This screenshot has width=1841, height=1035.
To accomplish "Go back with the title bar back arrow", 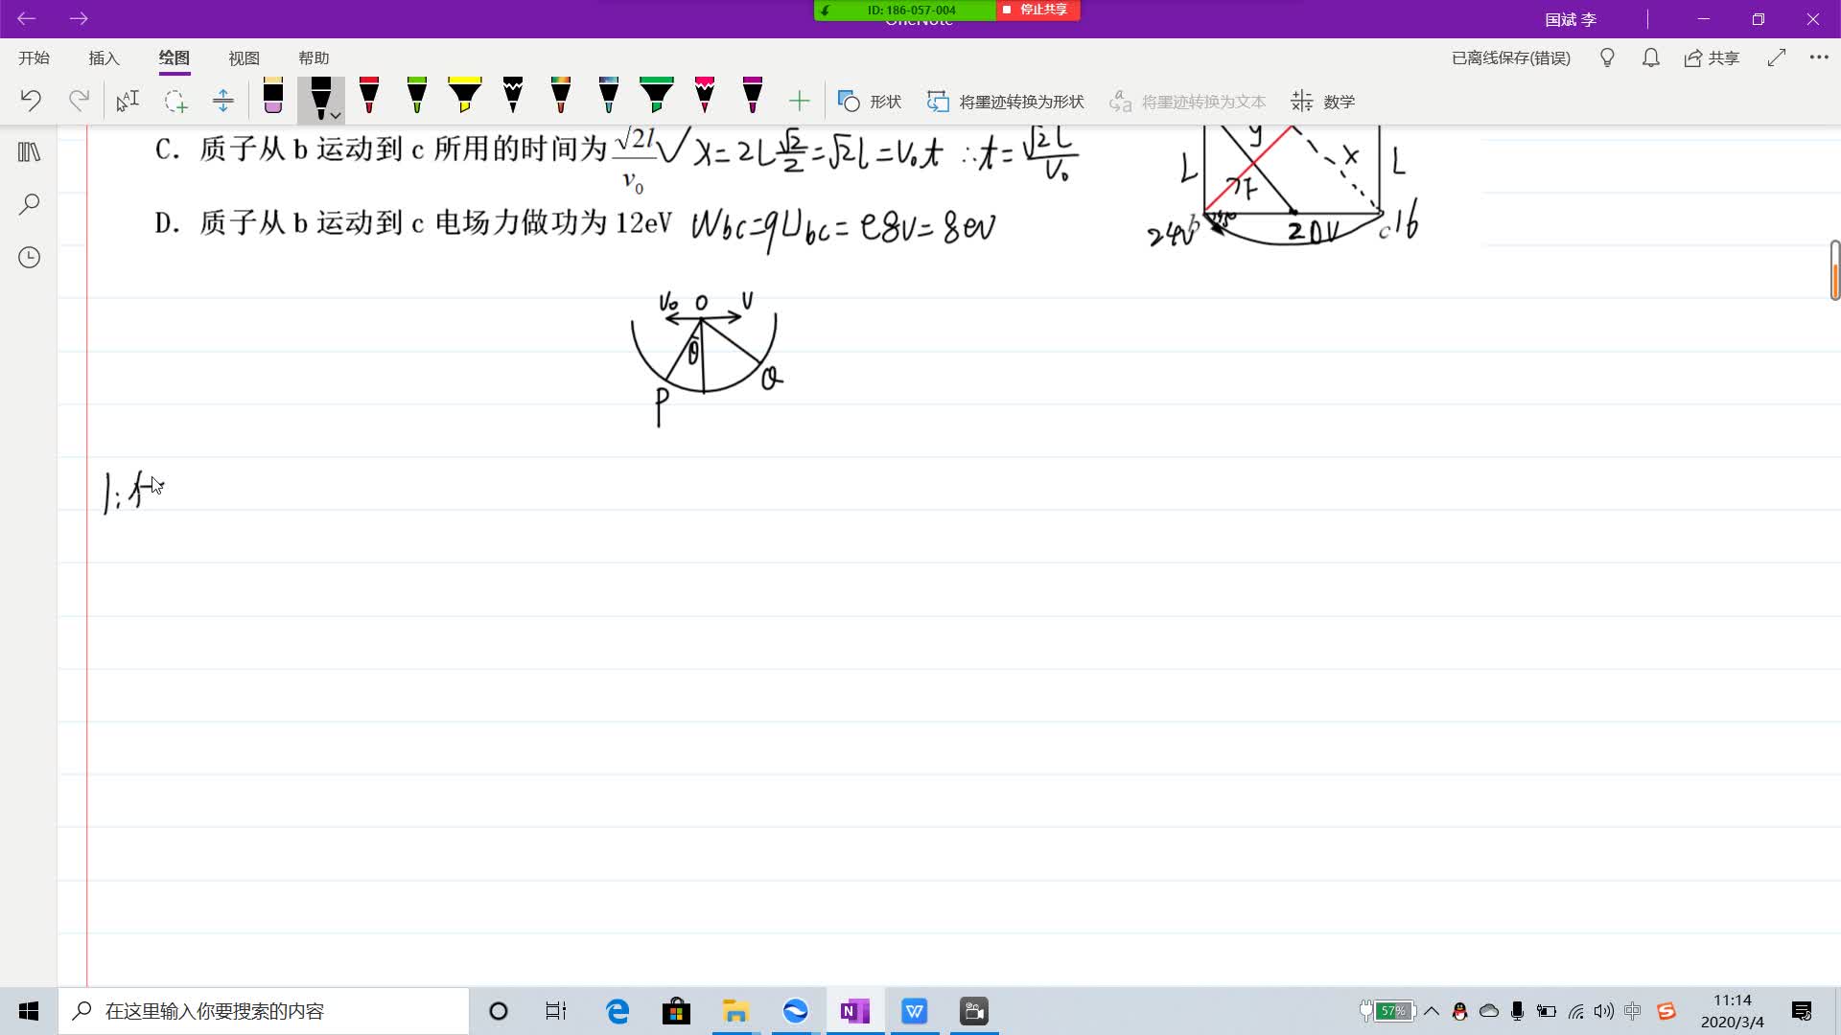I will pyautogui.click(x=27, y=18).
